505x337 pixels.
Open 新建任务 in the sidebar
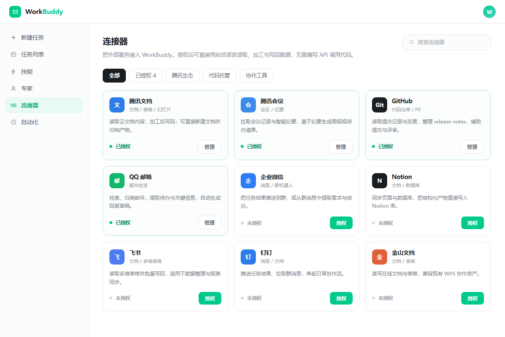pos(44,37)
